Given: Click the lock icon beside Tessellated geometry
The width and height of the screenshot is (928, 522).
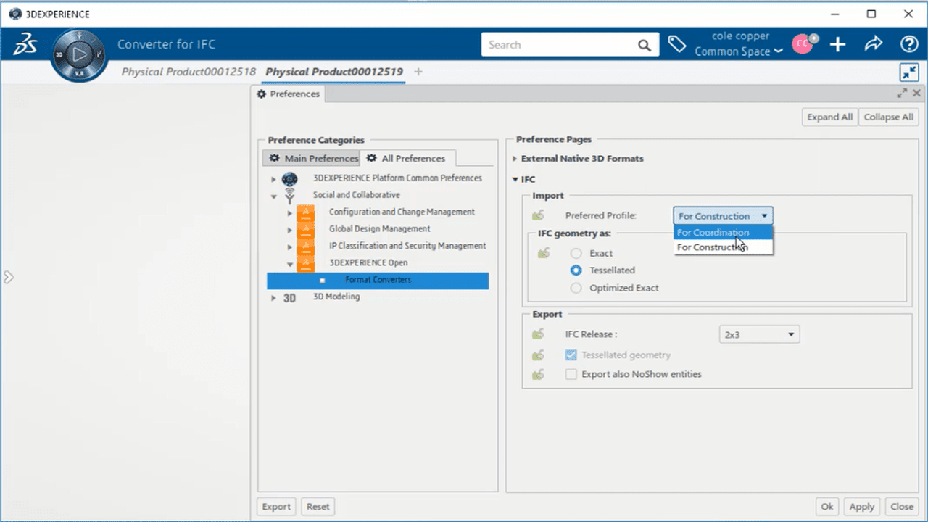Looking at the screenshot, I should coord(538,355).
